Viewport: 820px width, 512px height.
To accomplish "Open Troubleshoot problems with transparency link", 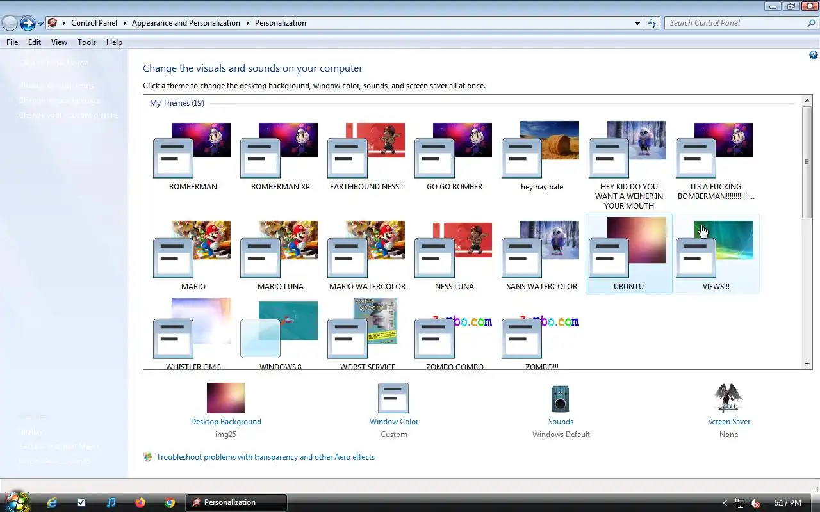I will tap(265, 457).
